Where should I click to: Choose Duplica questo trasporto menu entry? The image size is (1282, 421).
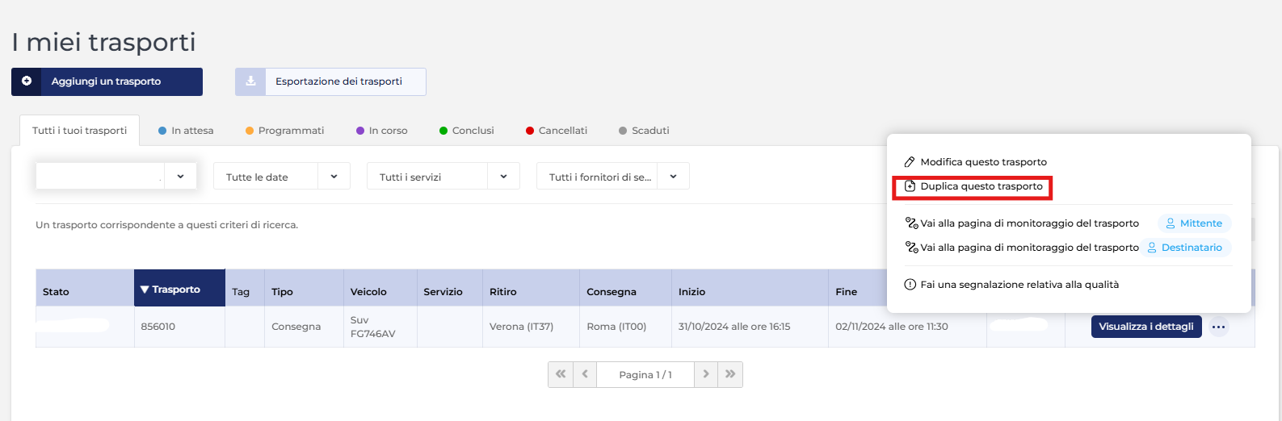click(973, 186)
